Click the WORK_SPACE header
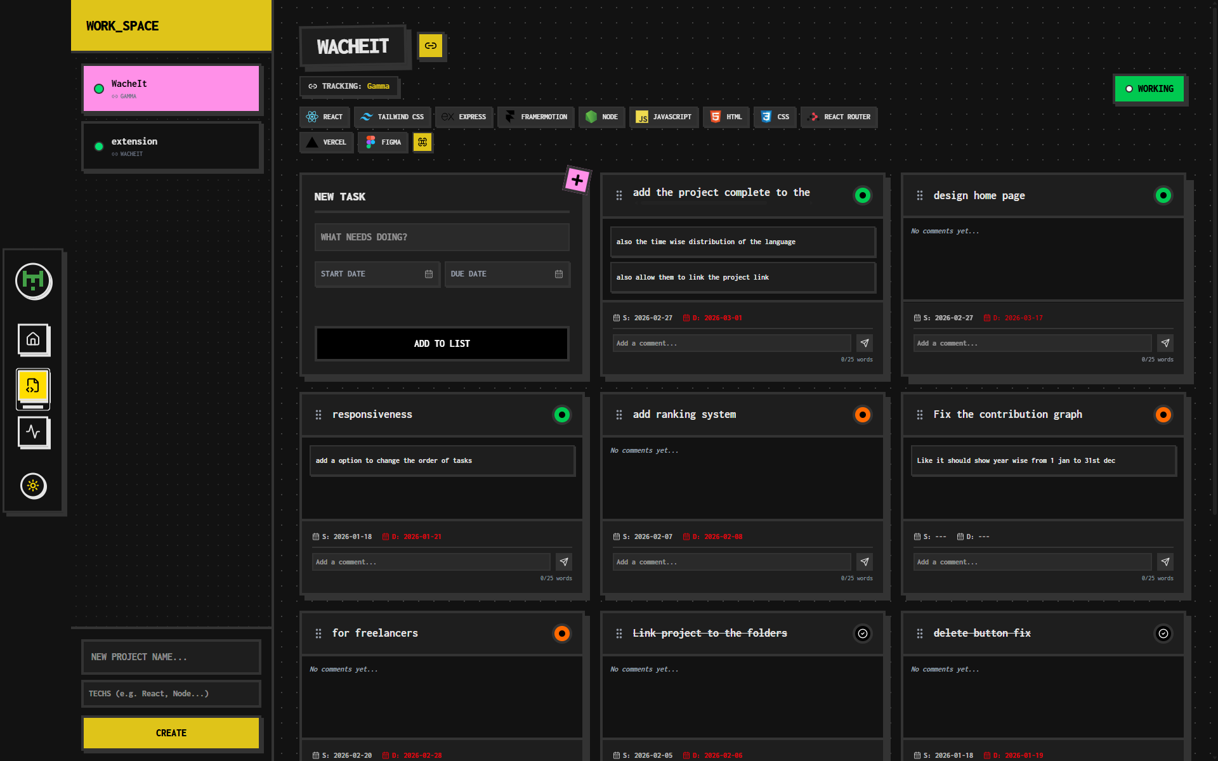The width and height of the screenshot is (1218, 761). coord(171,25)
